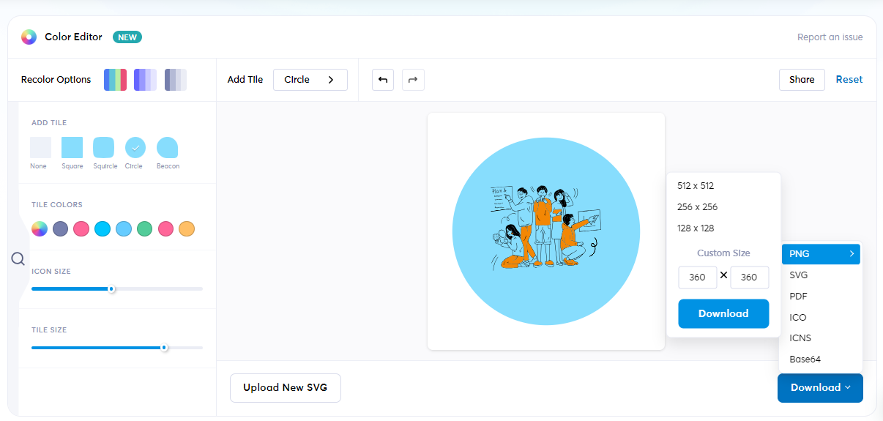
Task: Select the Square tile shape
Action: click(72, 148)
